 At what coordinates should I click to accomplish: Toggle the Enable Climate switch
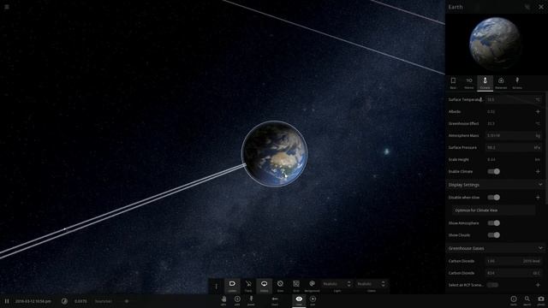pos(493,171)
